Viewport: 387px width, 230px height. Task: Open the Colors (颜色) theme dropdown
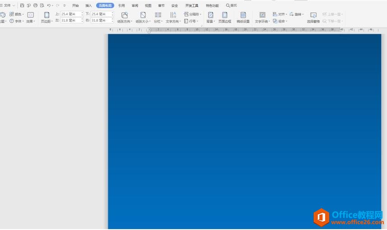[x=18, y=14]
